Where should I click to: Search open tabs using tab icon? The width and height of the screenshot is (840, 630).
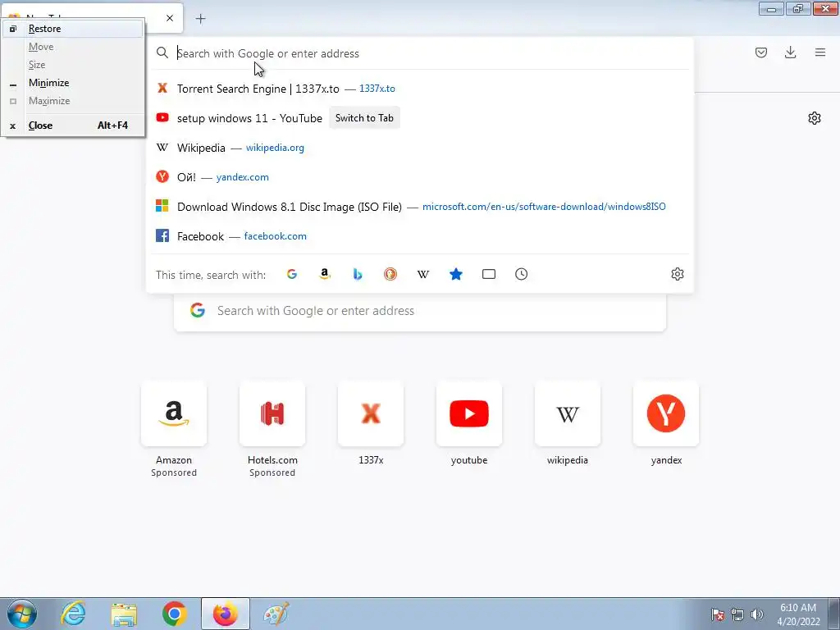[x=489, y=274]
